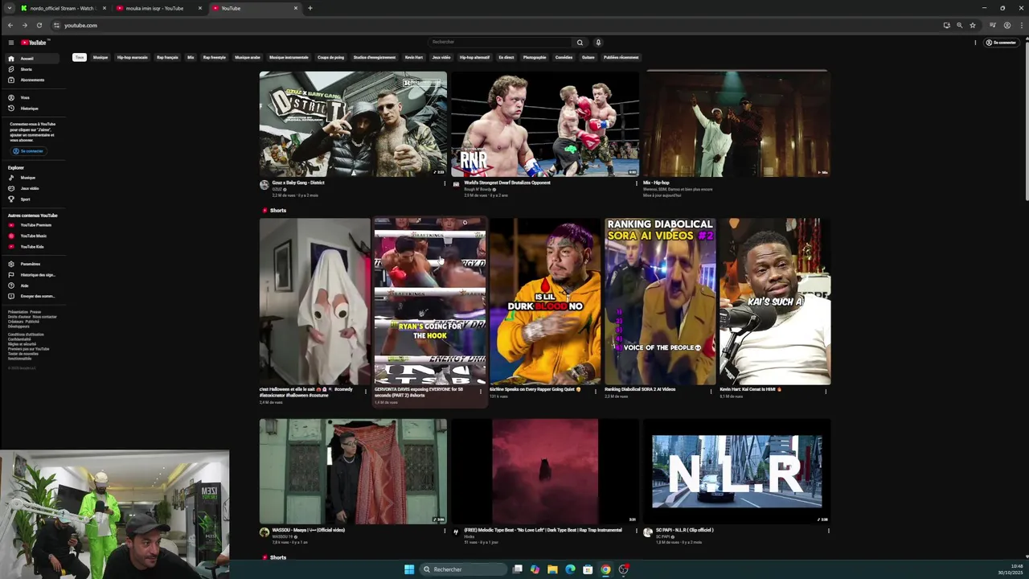Open Windows Start button on taskbar
1029x579 pixels.
click(409, 569)
